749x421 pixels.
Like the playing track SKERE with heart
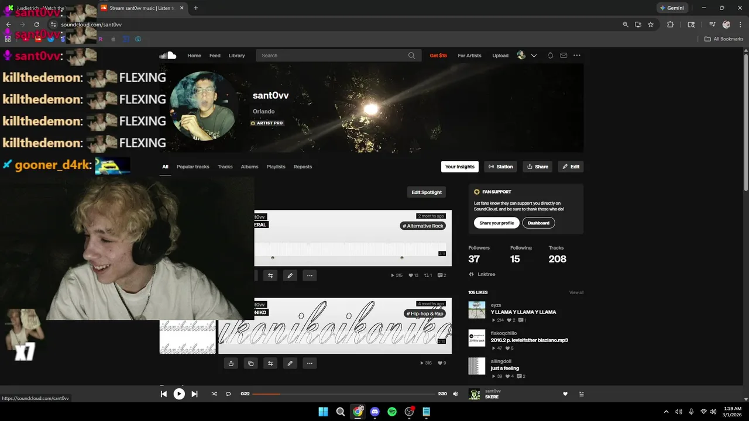coord(565,394)
